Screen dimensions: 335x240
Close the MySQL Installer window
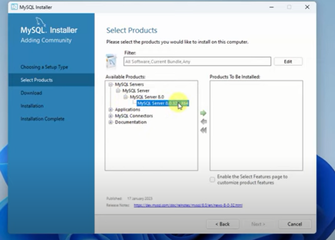pos(307,7)
